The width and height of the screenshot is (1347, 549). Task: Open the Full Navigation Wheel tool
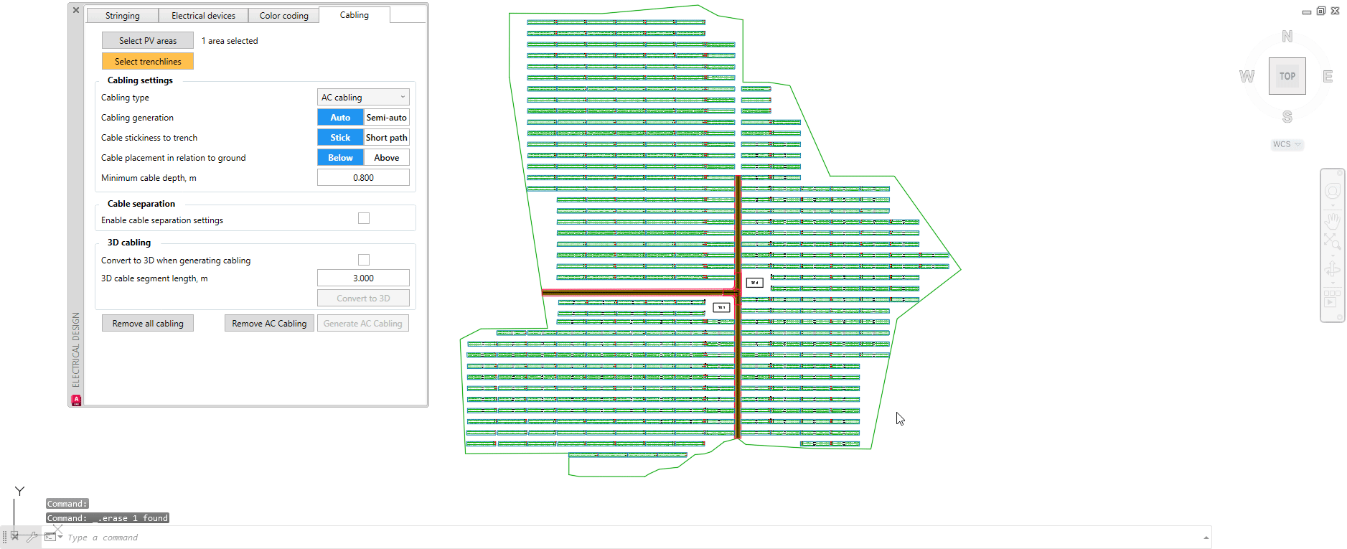(1333, 191)
